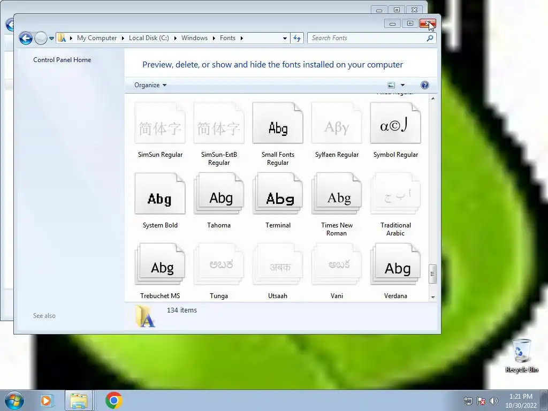The width and height of the screenshot is (548, 411).
Task: Select the Trebuchet MS font icon
Action: [x=160, y=264]
